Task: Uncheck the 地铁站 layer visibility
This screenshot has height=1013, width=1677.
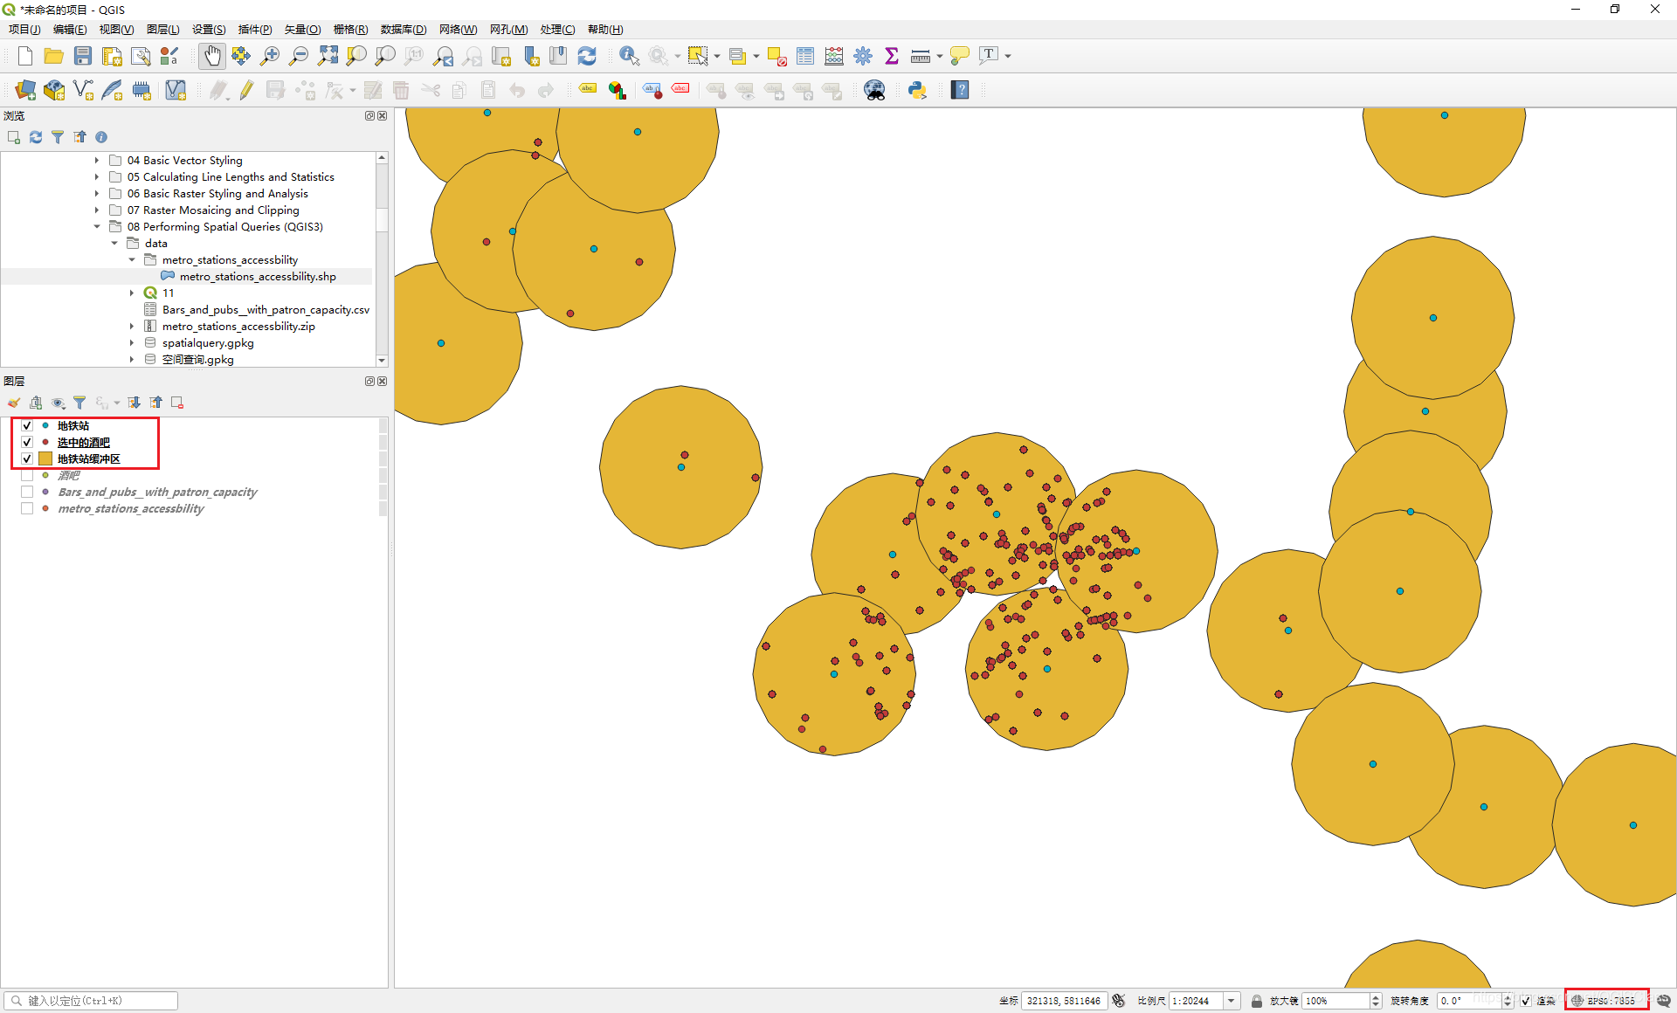Action: point(27,425)
